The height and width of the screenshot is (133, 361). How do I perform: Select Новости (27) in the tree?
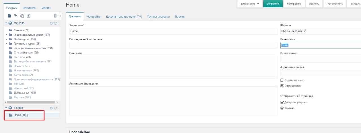[x=21, y=66]
